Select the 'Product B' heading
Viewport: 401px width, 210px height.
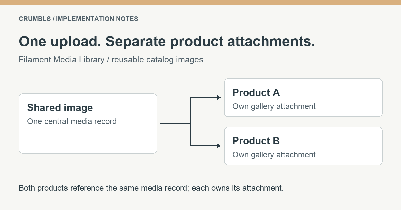[x=256, y=141]
